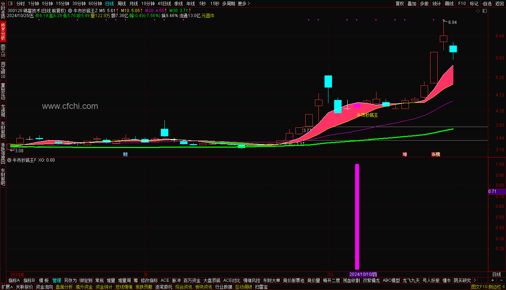506x290 pixels.
Task: Select the 30分钟 period
Action: pos(79,4)
